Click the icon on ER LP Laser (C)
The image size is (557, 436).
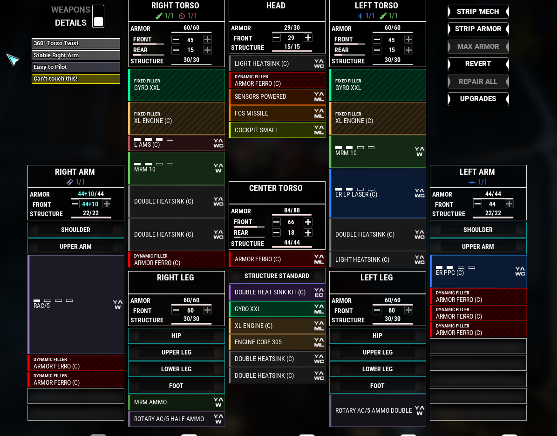420,193
